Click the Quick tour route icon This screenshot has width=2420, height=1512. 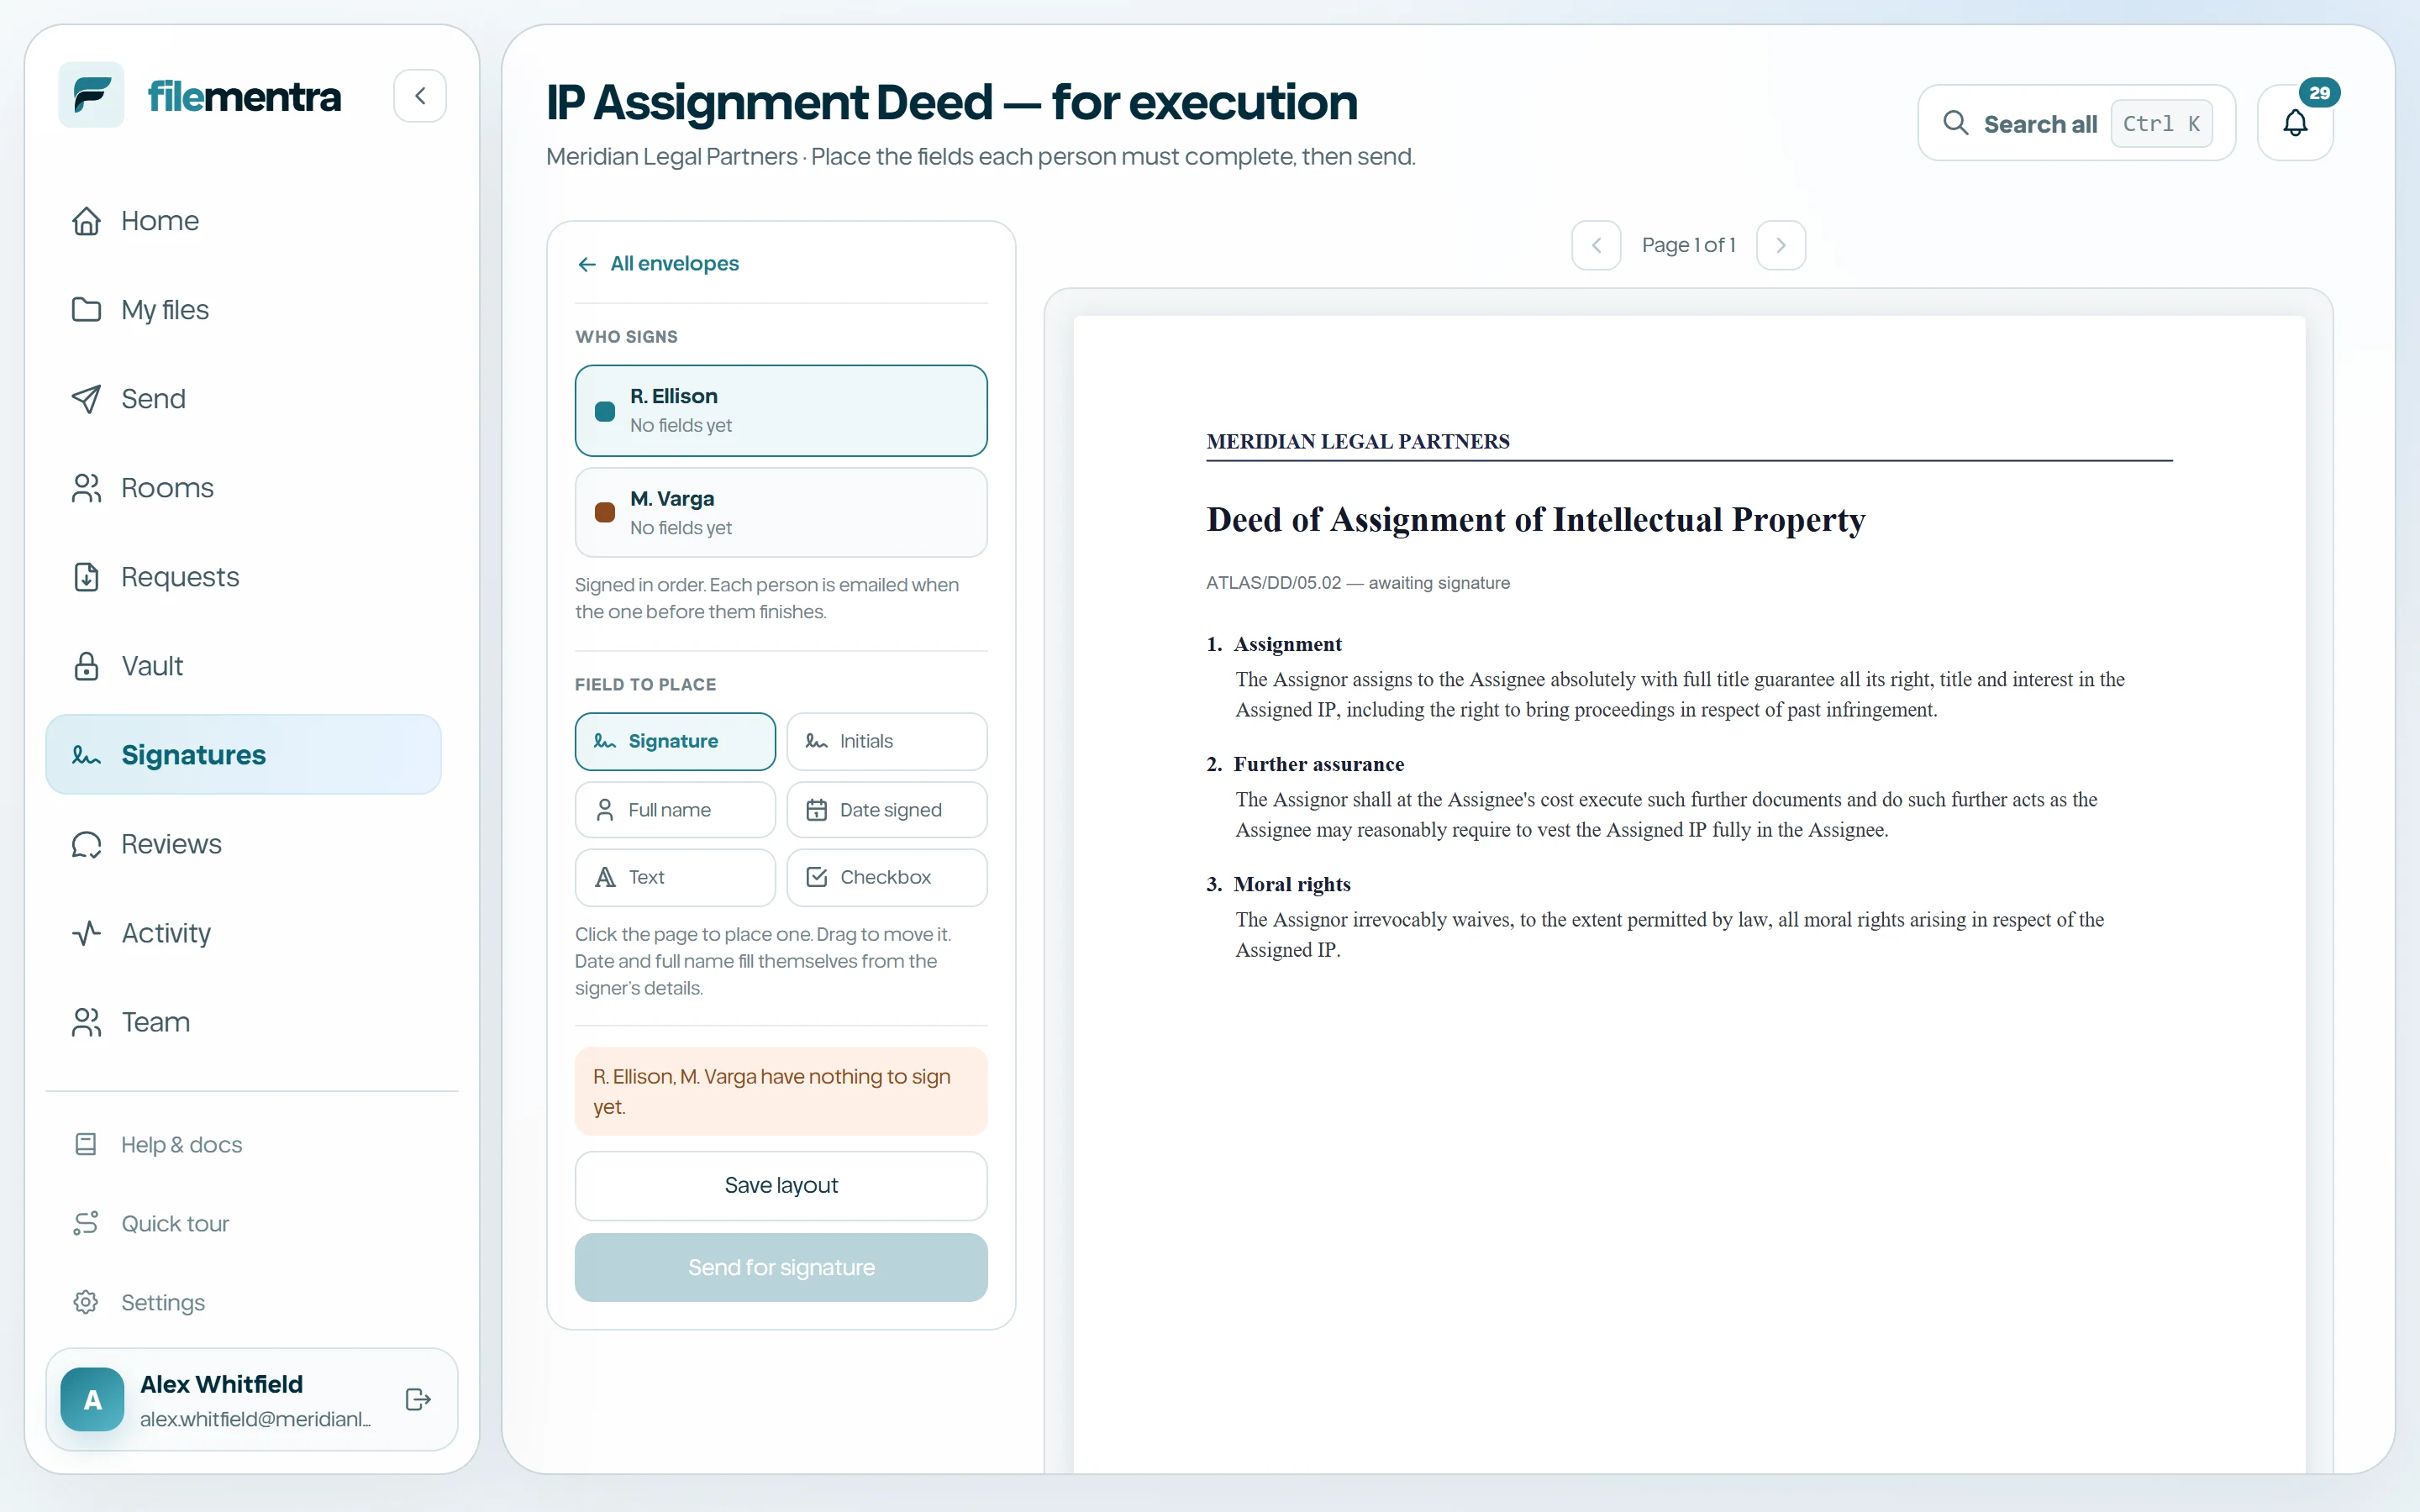[x=86, y=1223]
